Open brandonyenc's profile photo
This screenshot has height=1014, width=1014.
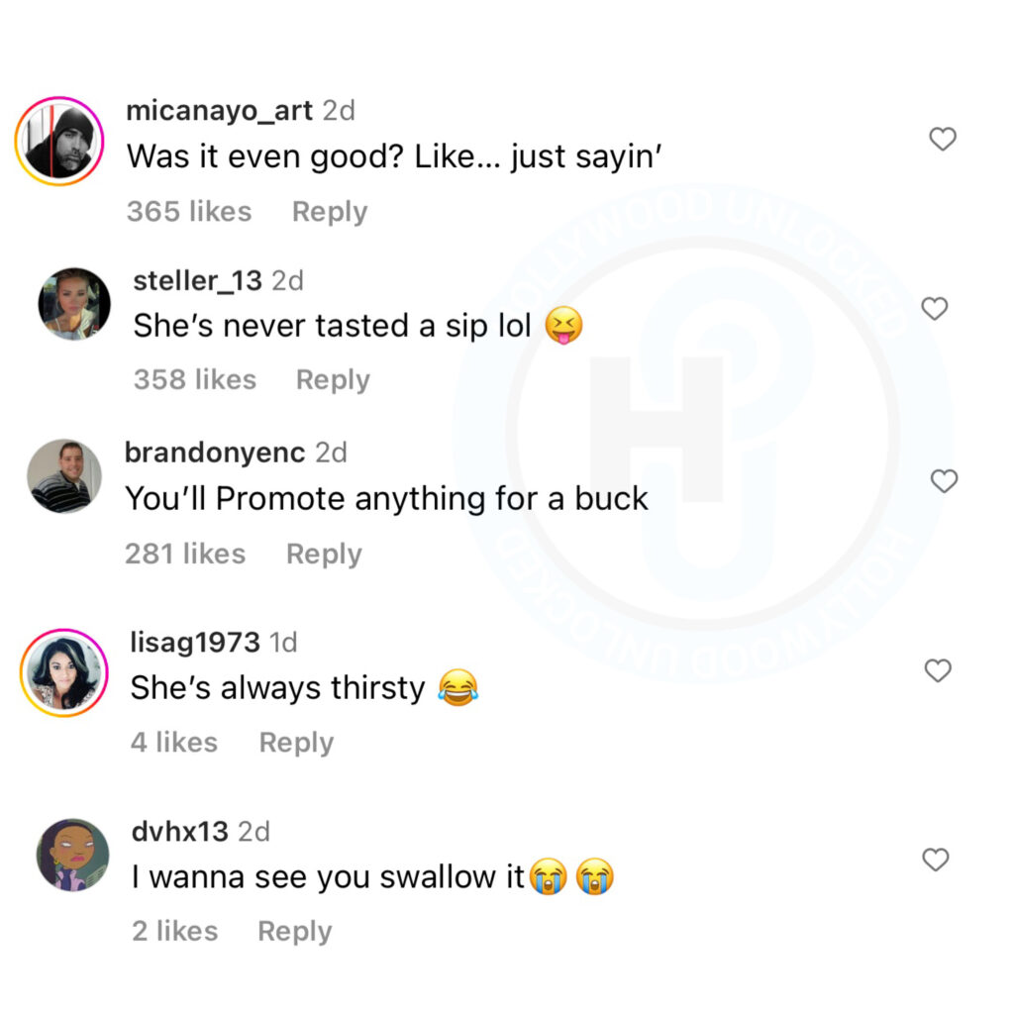click(64, 476)
